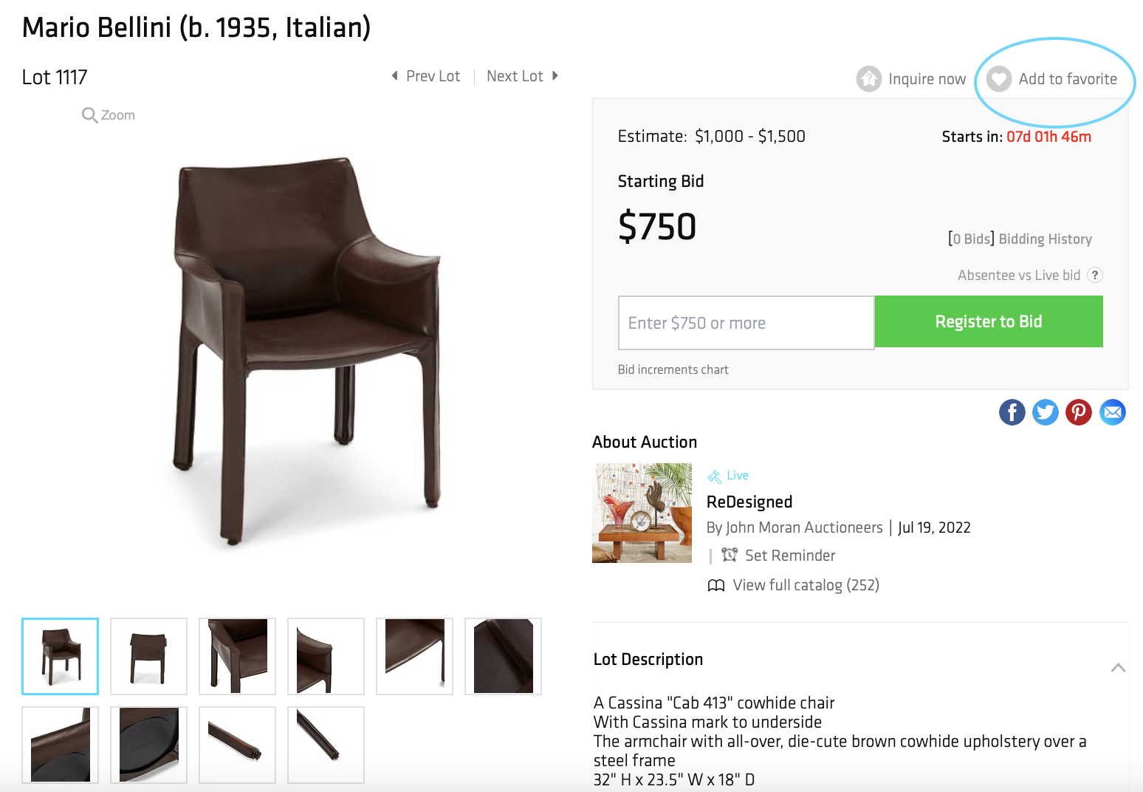Open the ReDesigned auction image
Image resolution: width=1143 pixels, height=792 pixels.
[642, 513]
